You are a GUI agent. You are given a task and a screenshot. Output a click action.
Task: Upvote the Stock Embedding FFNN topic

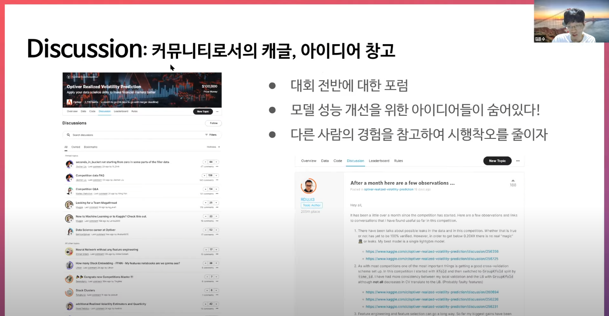(205, 263)
